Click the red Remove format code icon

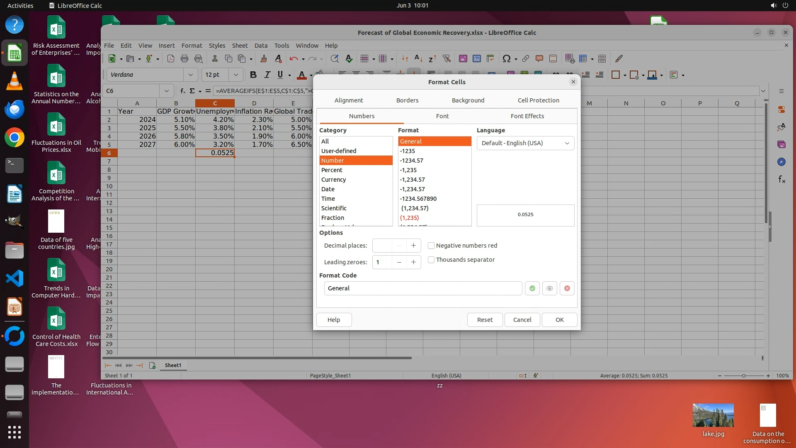tap(567, 288)
